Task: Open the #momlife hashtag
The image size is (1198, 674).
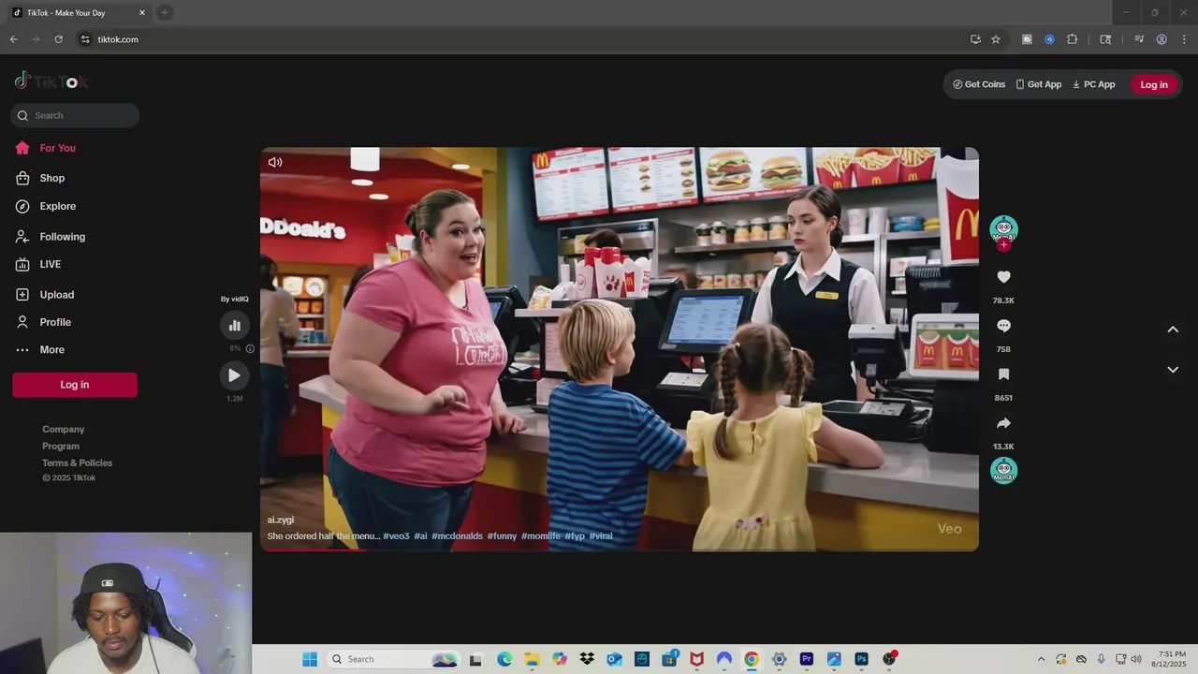Action: pyautogui.click(x=541, y=536)
